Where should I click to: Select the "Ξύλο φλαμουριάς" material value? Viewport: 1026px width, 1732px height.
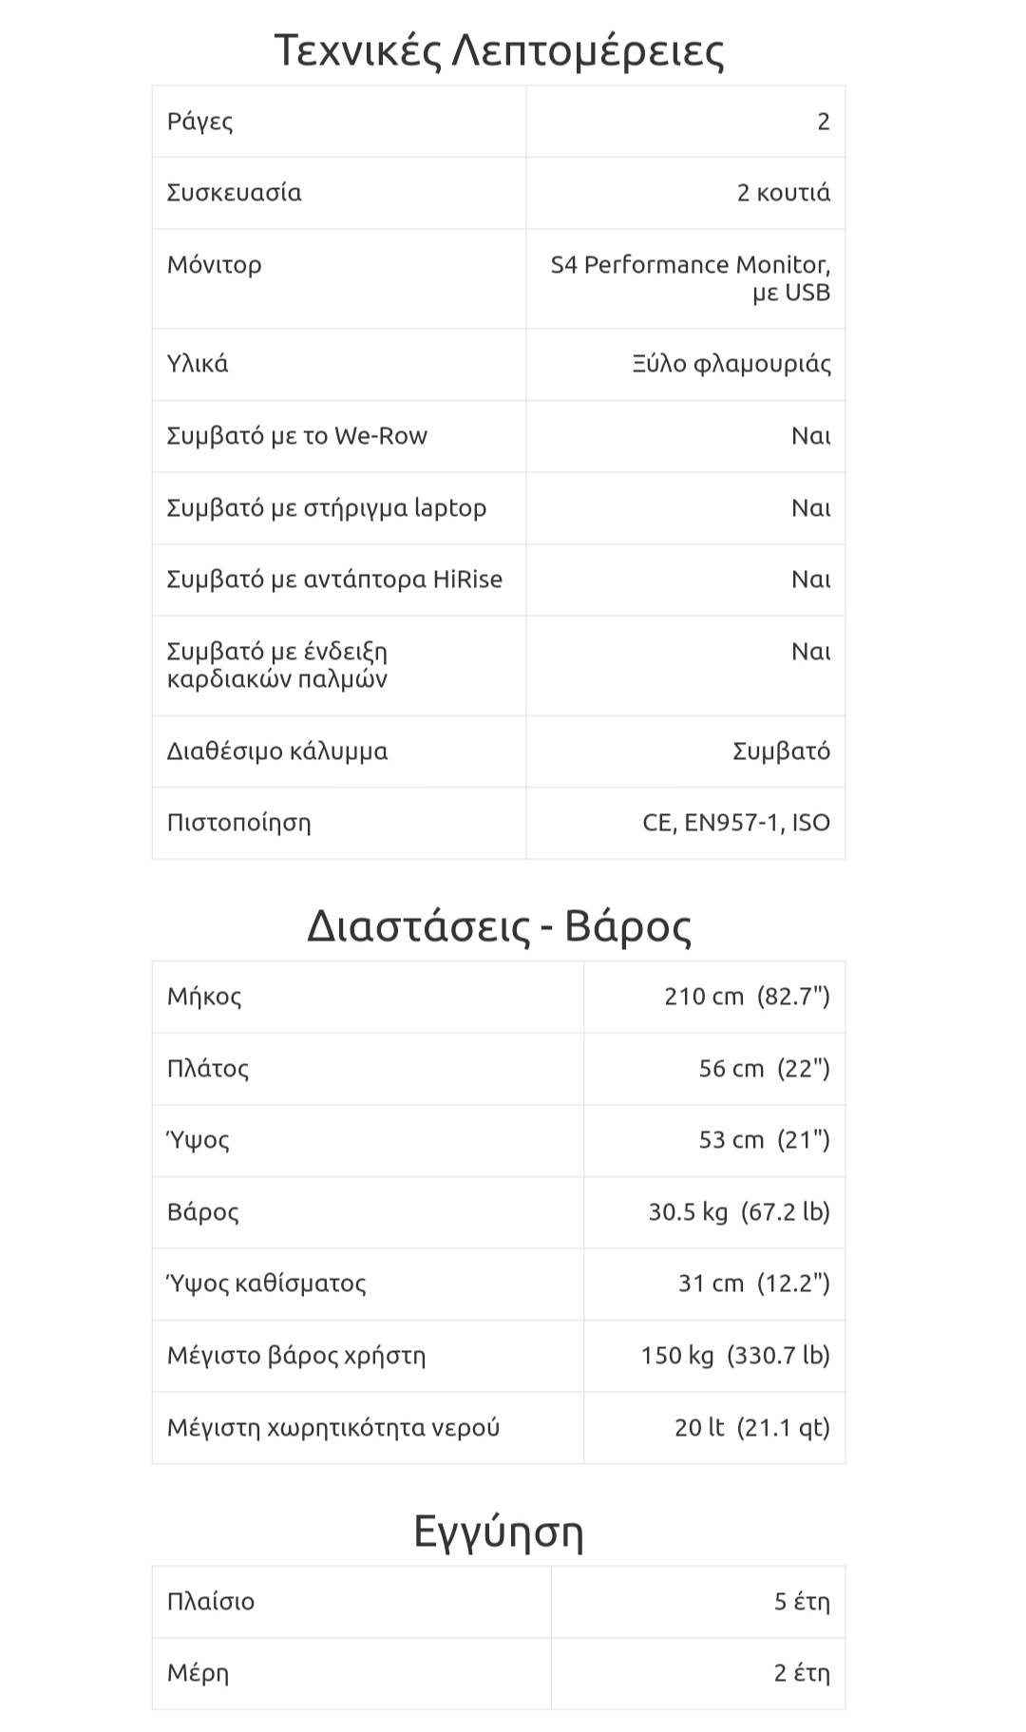(731, 364)
